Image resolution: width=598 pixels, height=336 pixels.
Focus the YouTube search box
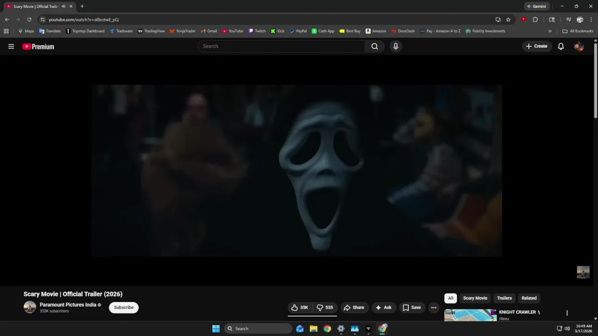pos(282,46)
